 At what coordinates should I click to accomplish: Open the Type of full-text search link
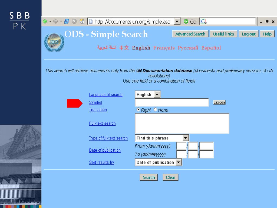pos(108,138)
